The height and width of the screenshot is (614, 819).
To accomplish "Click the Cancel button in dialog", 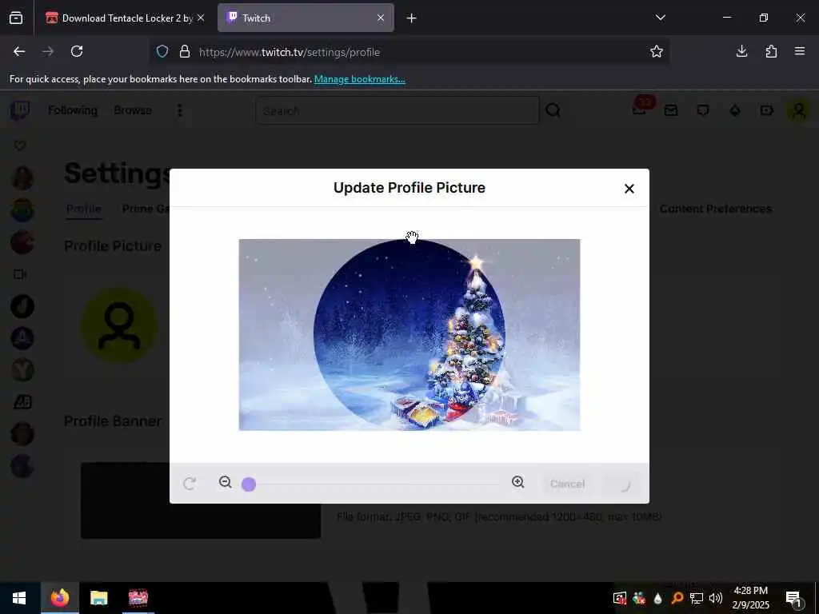I will coord(567,484).
